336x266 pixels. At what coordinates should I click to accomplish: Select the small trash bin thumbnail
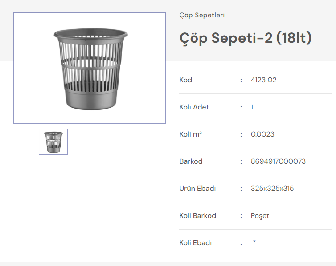(x=53, y=142)
